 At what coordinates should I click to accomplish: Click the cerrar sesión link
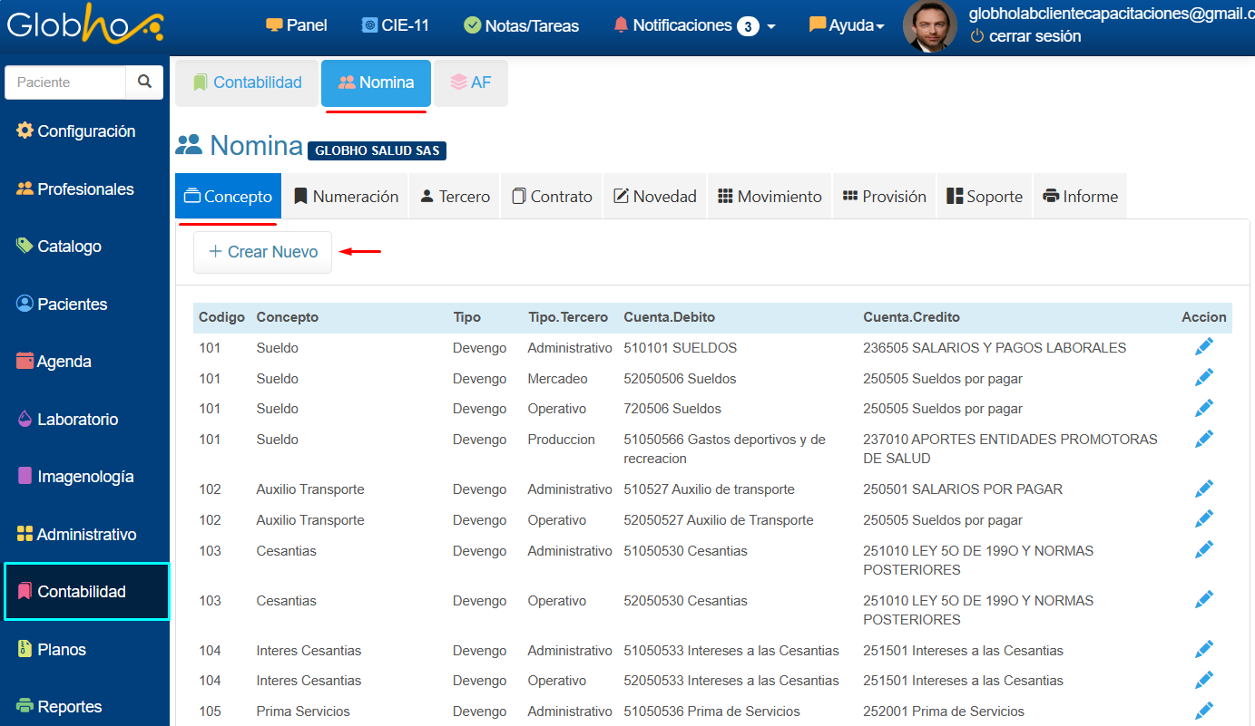[x=1034, y=36]
